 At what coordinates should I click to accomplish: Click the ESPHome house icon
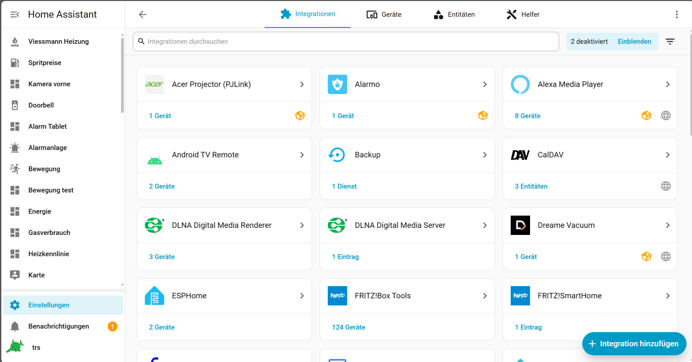pos(154,296)
